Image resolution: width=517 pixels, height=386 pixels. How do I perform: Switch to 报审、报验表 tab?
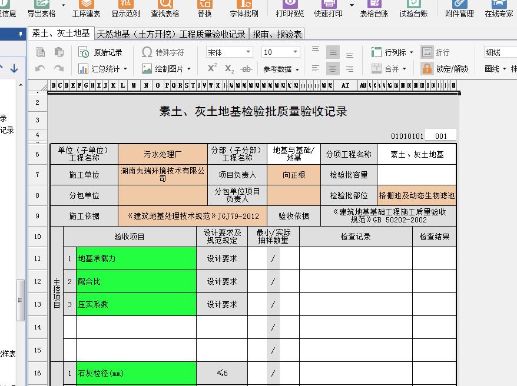[277, 34]
